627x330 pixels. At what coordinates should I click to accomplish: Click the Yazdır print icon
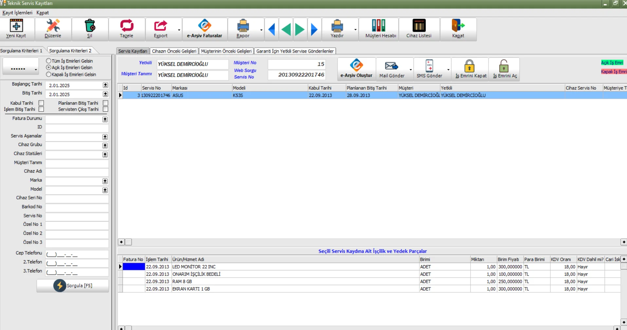[337, 26]
